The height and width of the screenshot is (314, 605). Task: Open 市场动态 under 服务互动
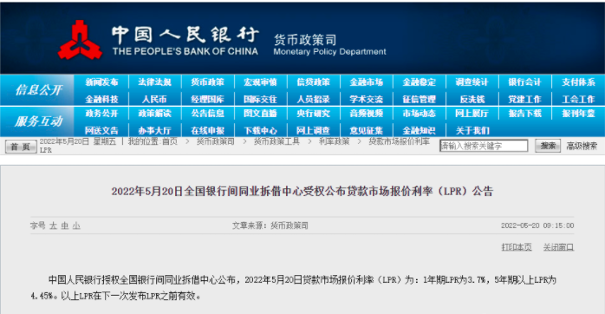point(419,114)
